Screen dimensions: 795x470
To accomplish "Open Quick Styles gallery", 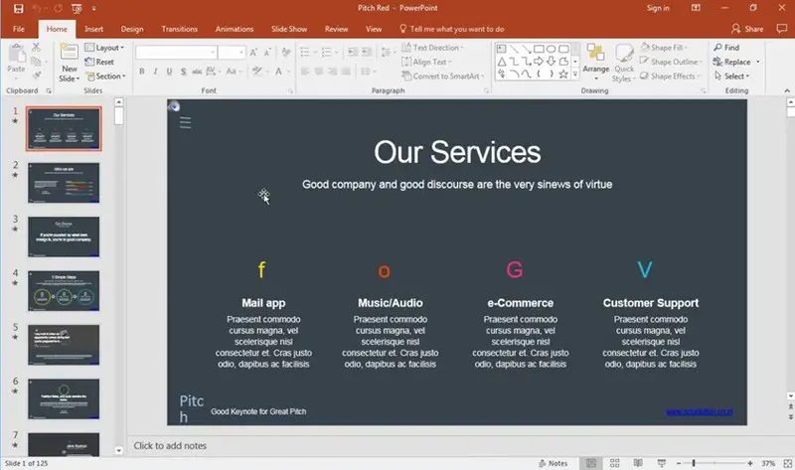I will 624,63.
